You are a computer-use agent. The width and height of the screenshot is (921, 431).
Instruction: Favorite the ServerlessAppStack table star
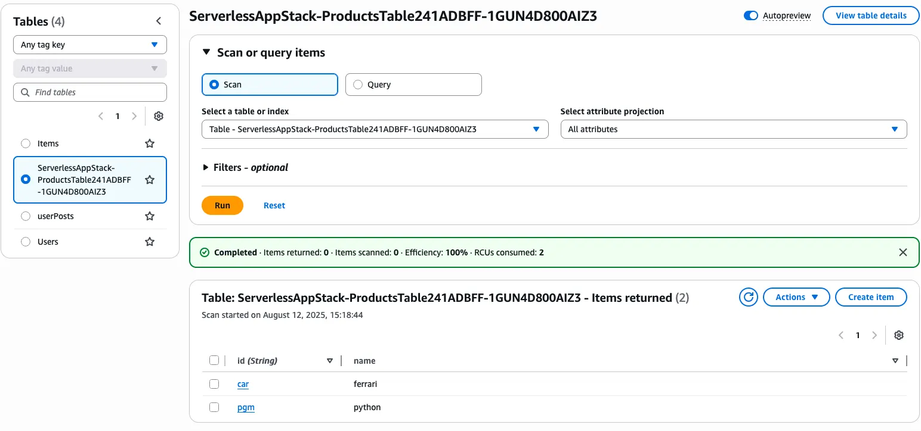coord(150,180)
